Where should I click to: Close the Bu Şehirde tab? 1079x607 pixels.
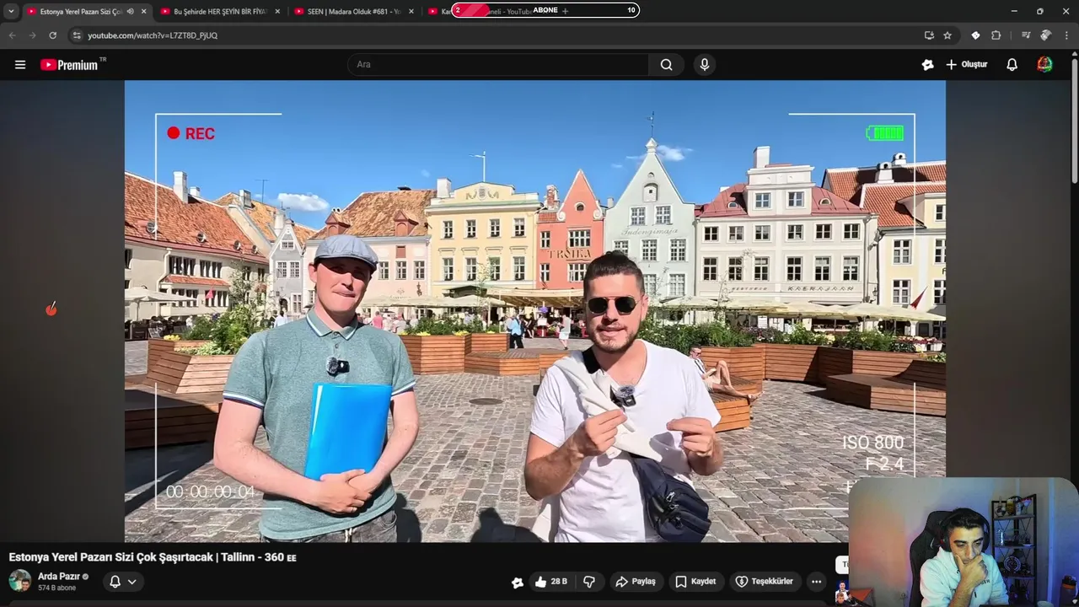pos(277,11)
